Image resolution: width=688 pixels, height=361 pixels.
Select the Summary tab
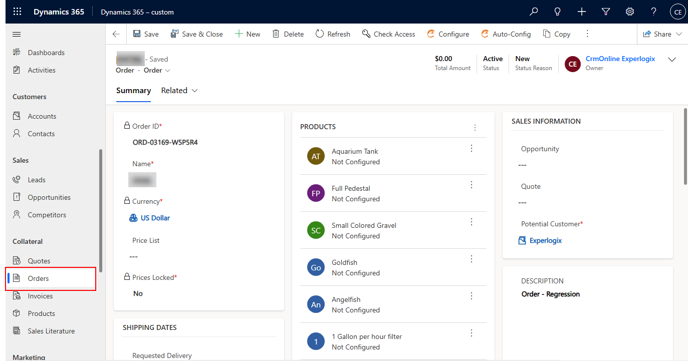click(x=133, y=91)
